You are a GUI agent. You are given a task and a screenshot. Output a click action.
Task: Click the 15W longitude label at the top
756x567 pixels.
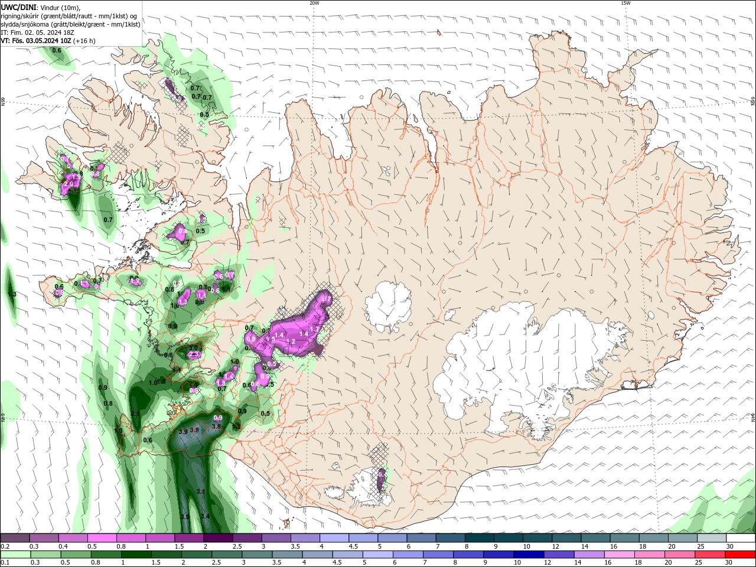pyautogui.click(x=625, y=3)
